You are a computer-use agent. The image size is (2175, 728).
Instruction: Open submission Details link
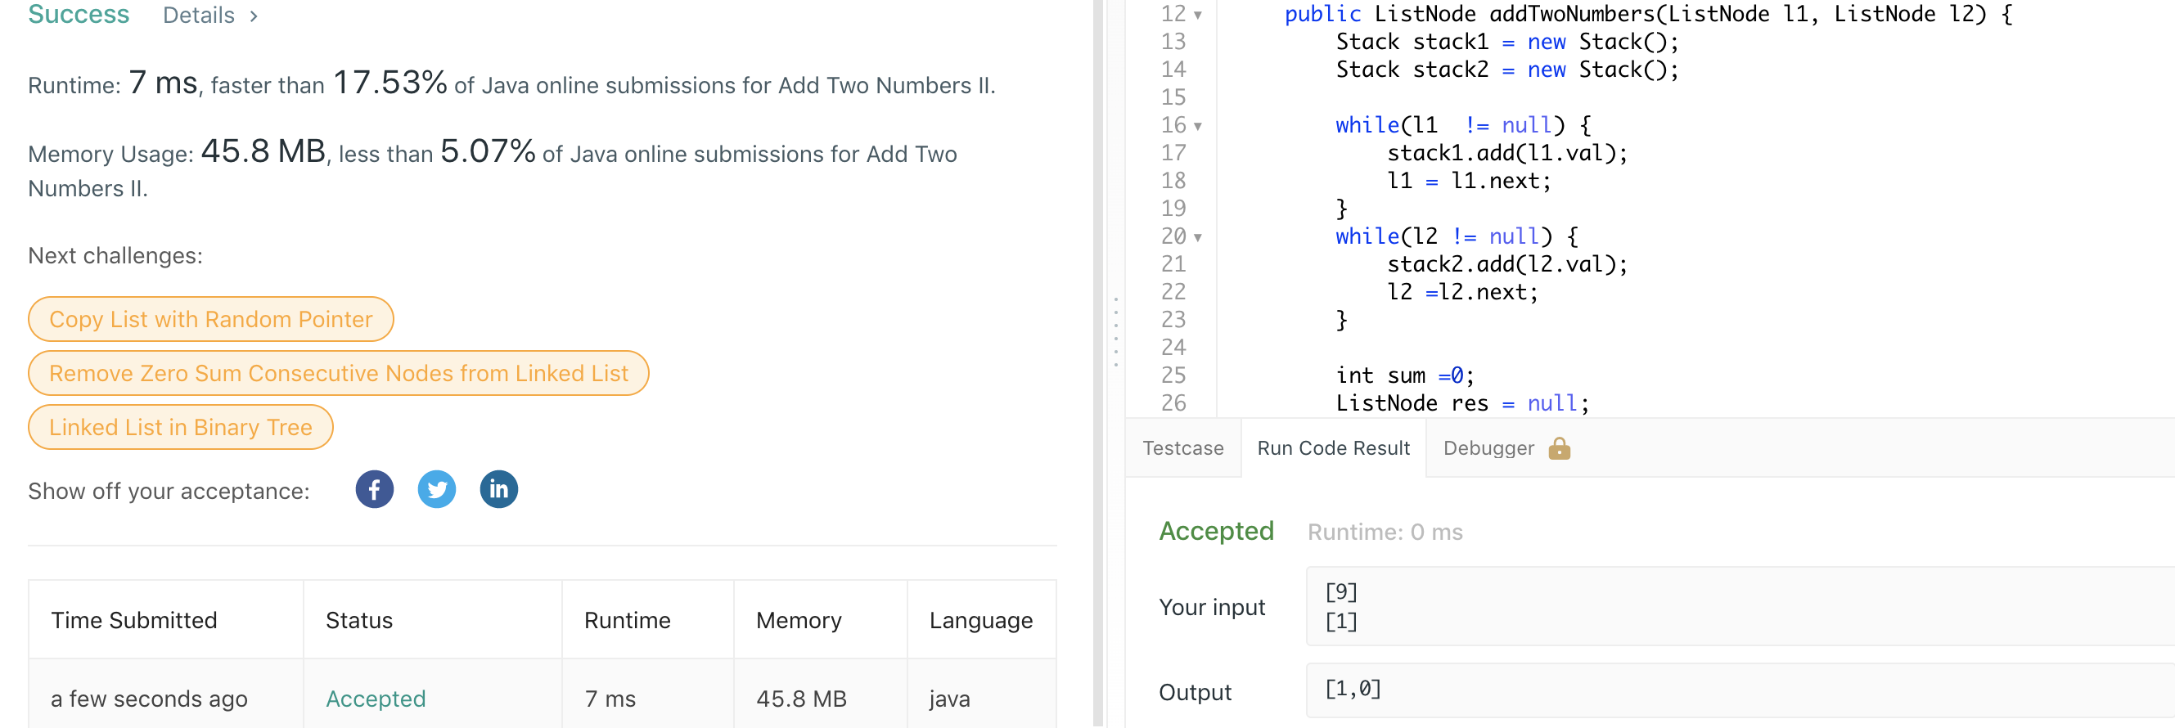tap(198, 16)
